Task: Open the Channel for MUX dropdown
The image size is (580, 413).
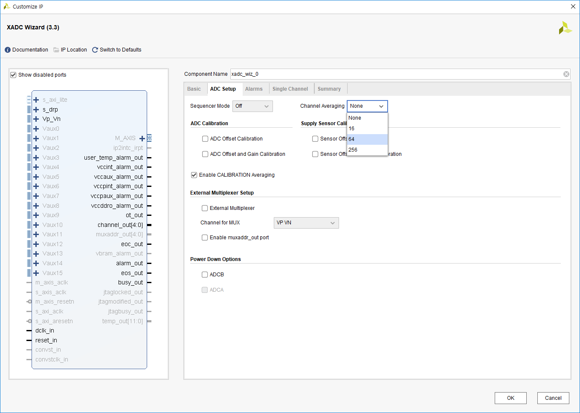Action: [x=306, y=223]
